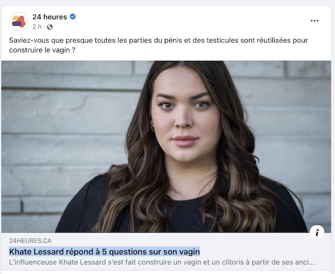Click the empty header space left of options menu

[192, 21]
